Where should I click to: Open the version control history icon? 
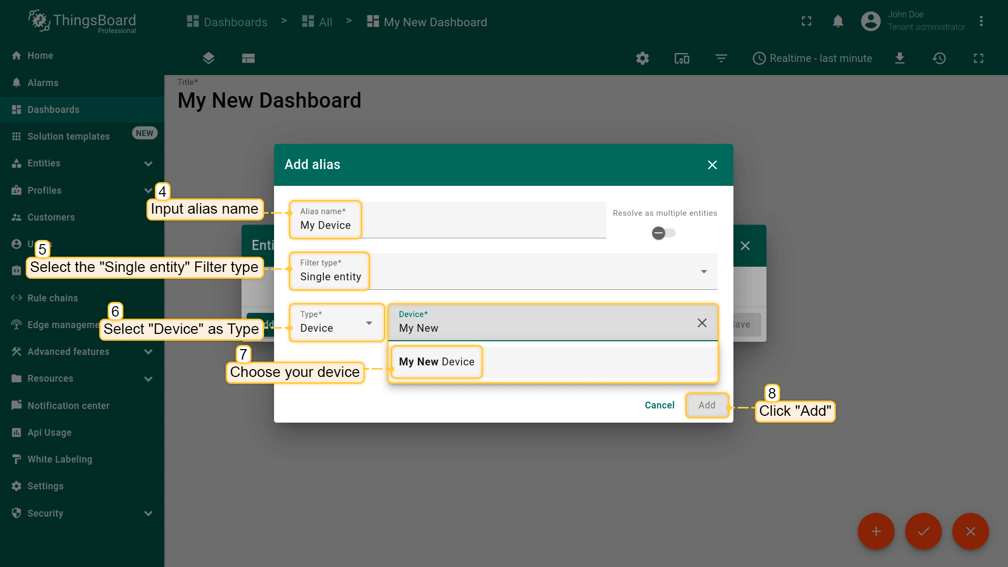pos(939,58)
